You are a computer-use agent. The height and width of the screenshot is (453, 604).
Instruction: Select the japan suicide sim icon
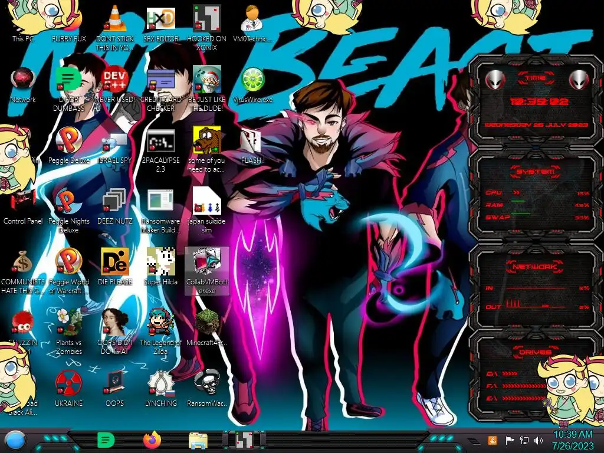207,211
